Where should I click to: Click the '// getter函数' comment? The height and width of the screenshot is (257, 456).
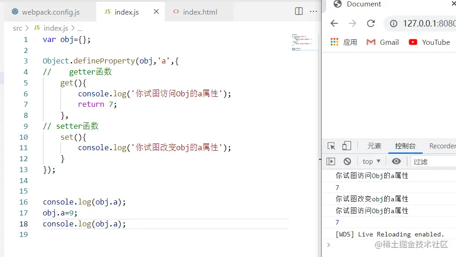(77, 72)
